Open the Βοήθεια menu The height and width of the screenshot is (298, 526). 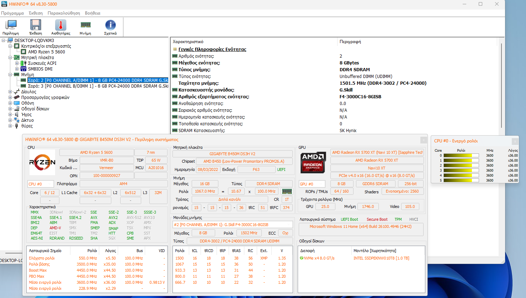click(92, 13)
